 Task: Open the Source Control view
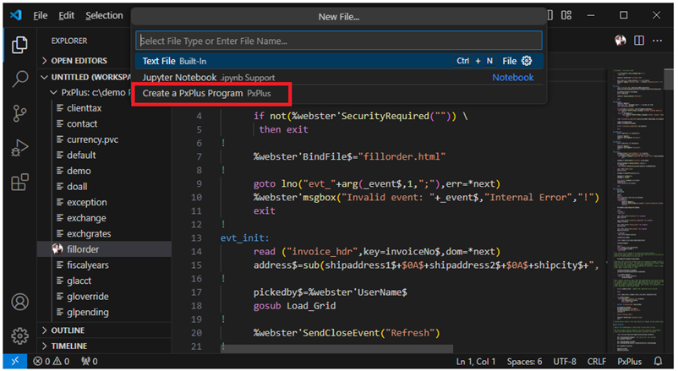coord(20,113)
